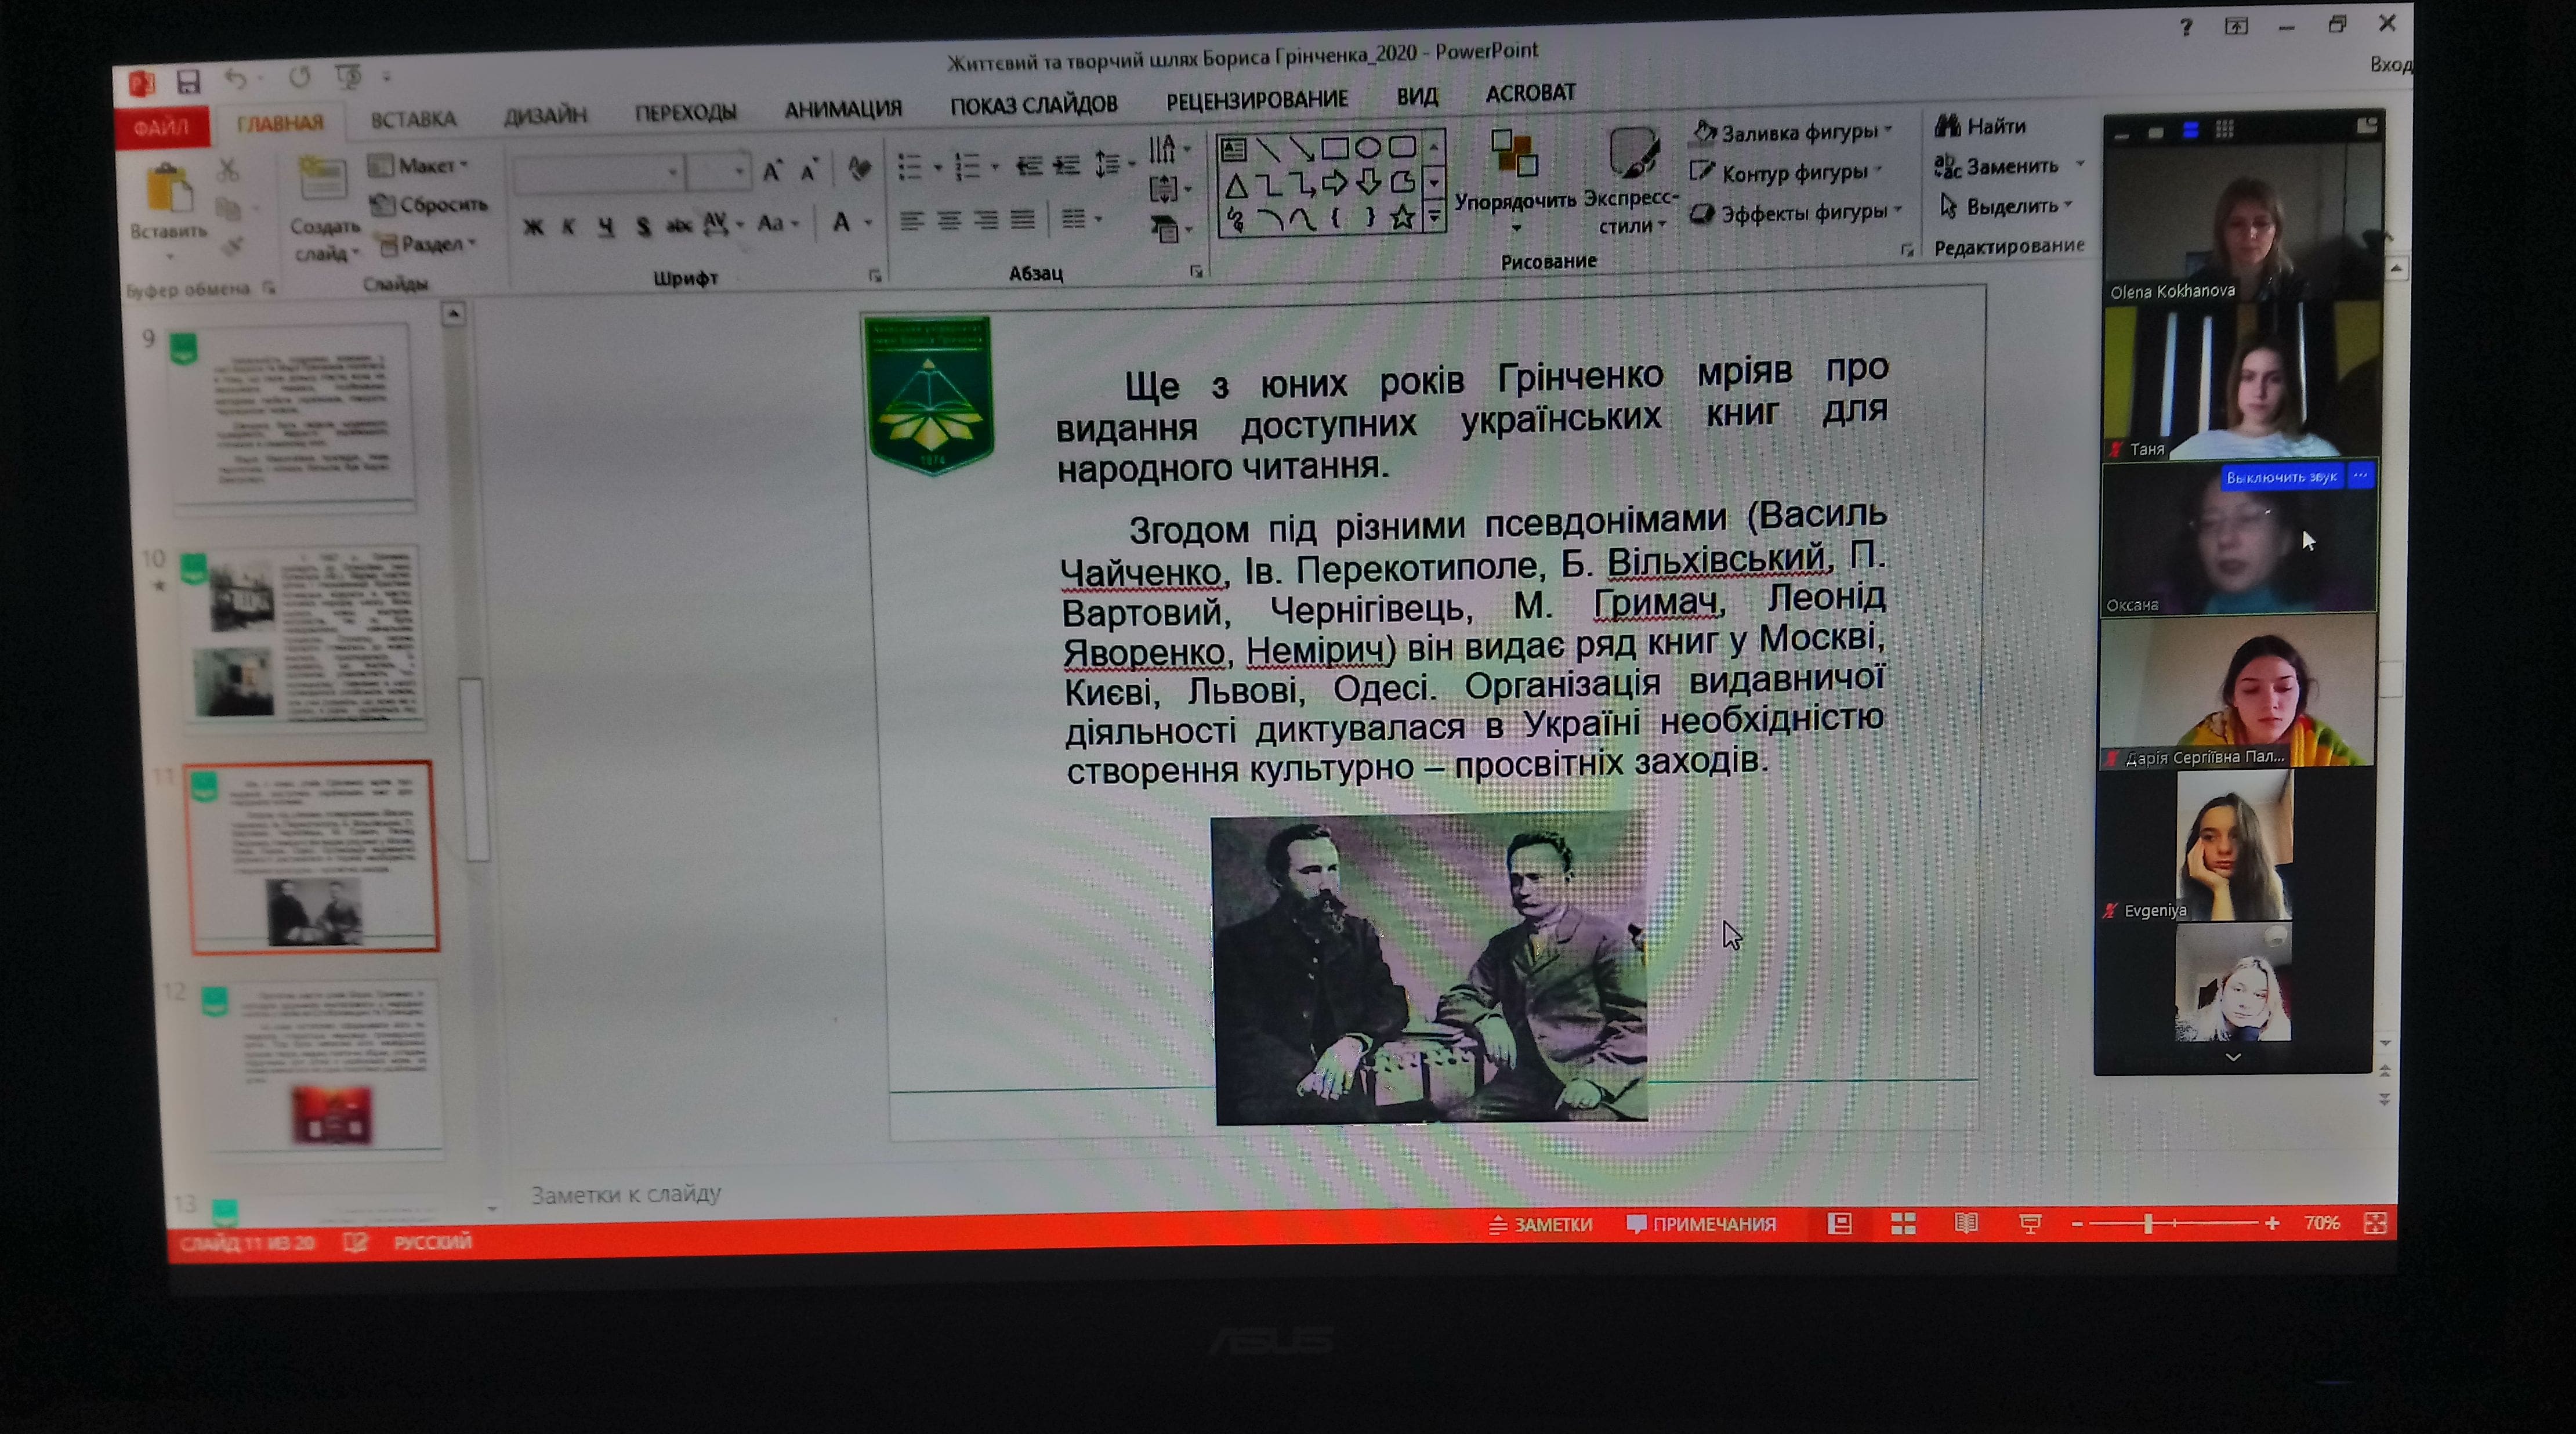Click the bulleted list icon
Screen dimensions: 2576x1434
[x=909, y=167]
